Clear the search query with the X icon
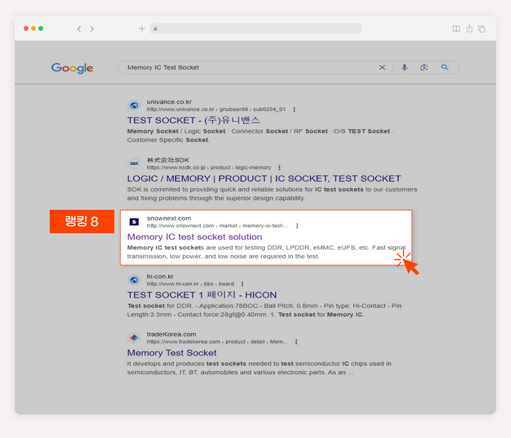Viewport: 511px width, 438px height. (382, 67)
